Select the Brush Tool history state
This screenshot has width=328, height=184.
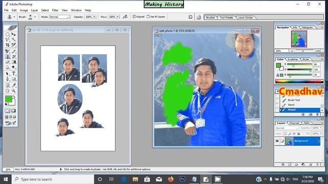pos(294,100)
